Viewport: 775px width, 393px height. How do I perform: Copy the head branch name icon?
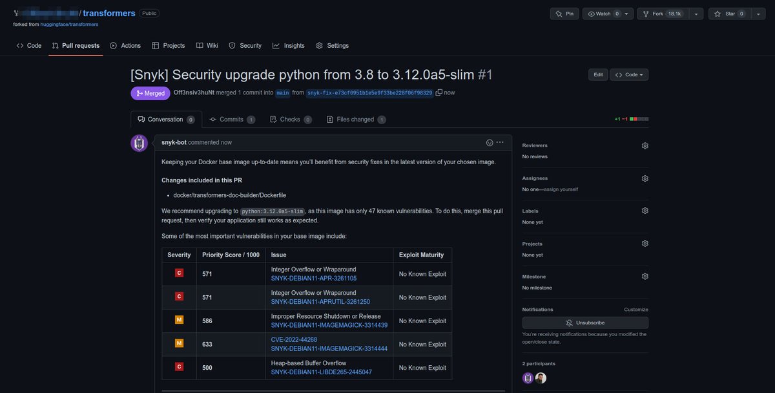click(x=439, y=93)
